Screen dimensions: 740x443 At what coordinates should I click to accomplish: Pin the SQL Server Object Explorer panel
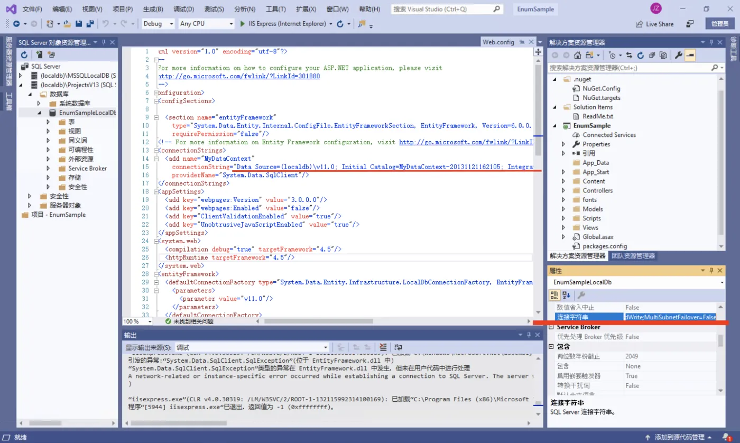coord(104,42)
